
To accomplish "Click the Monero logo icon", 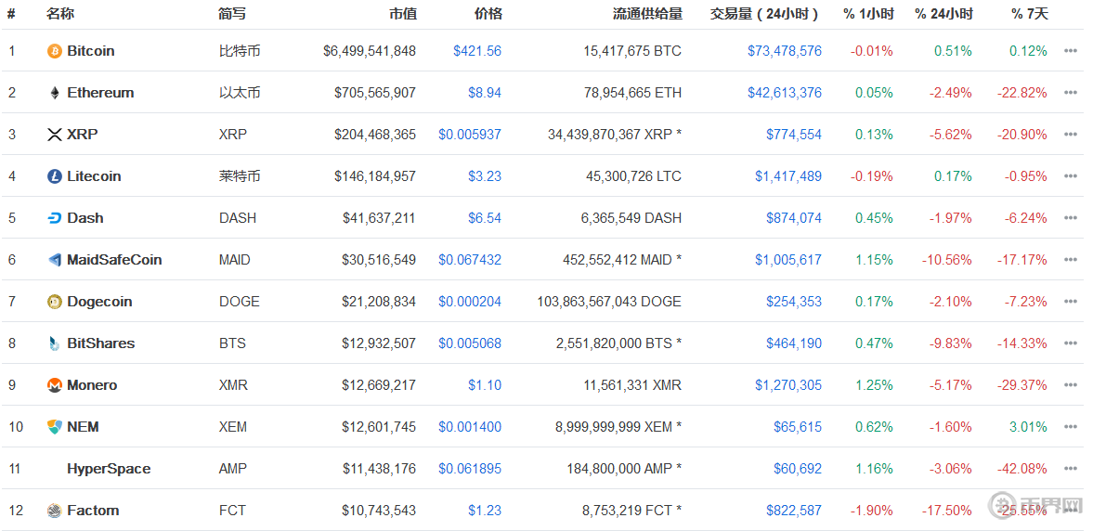I will click(55, 385).
